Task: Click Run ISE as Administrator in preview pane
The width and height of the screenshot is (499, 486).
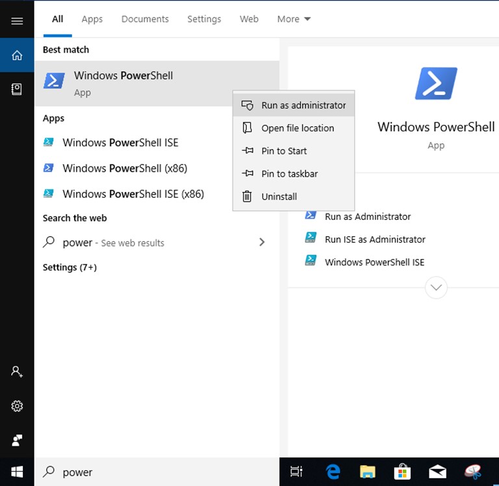Action: click(375, 239)
